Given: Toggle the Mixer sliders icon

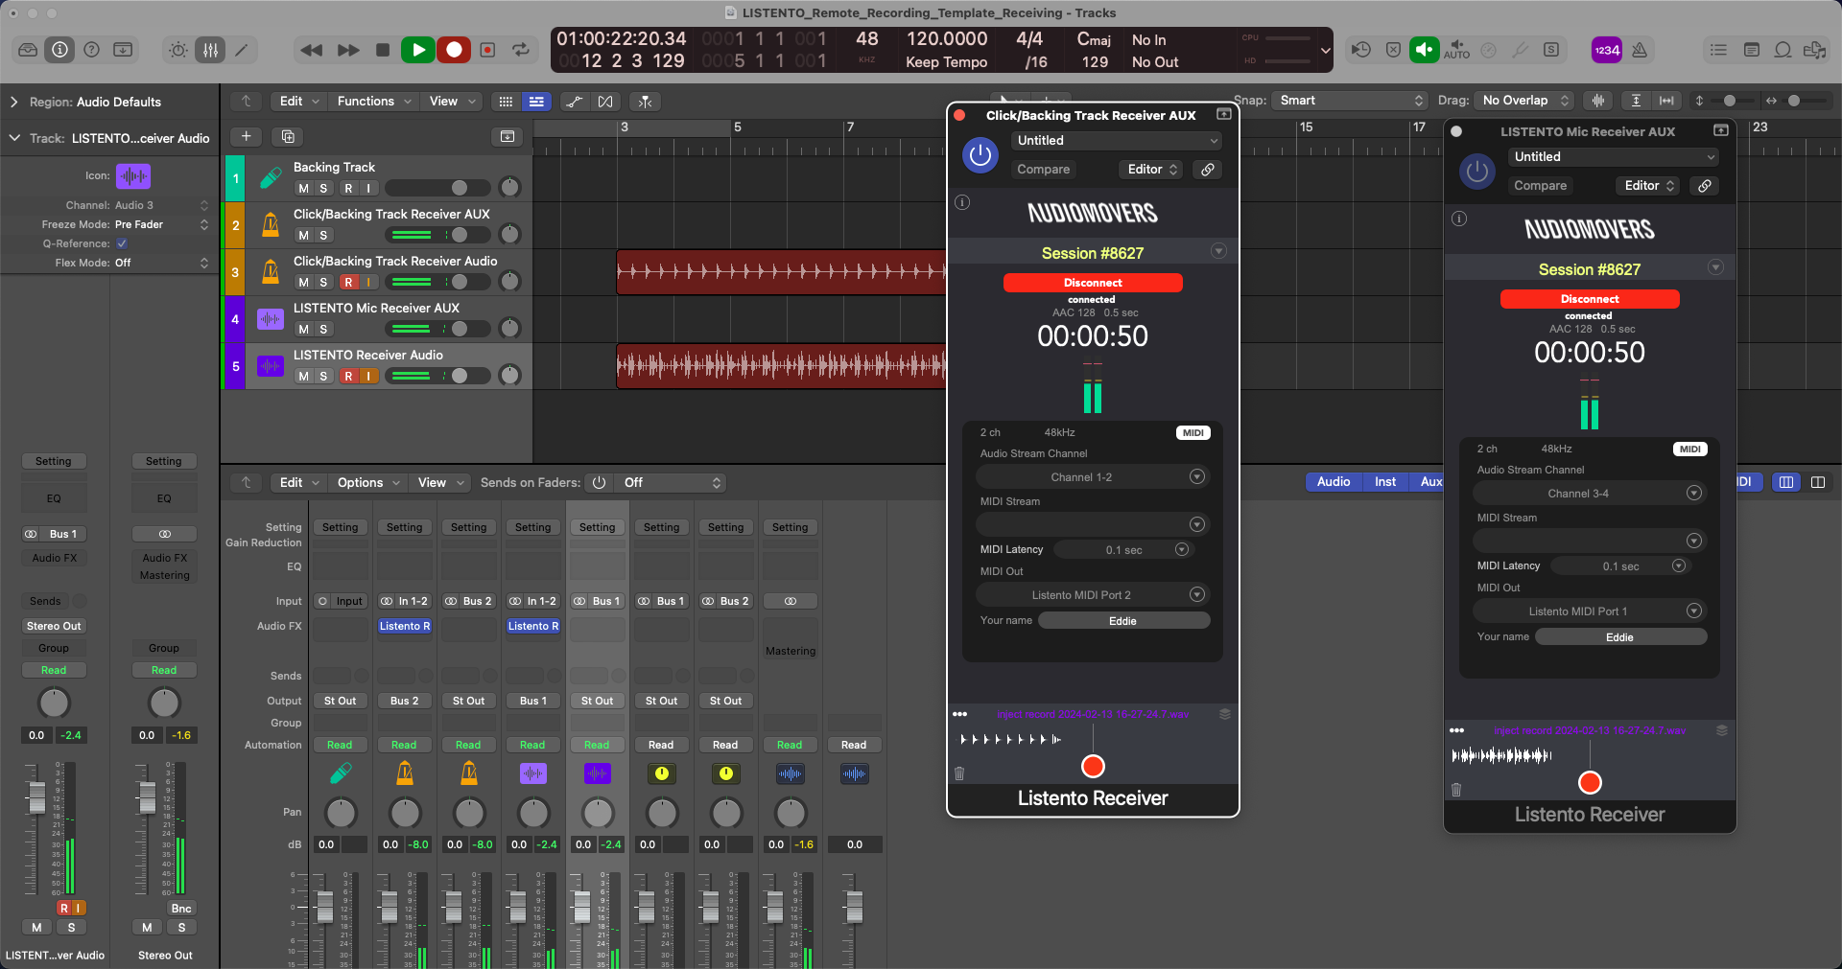Looking at the screenshot, I should pos(210,50).
